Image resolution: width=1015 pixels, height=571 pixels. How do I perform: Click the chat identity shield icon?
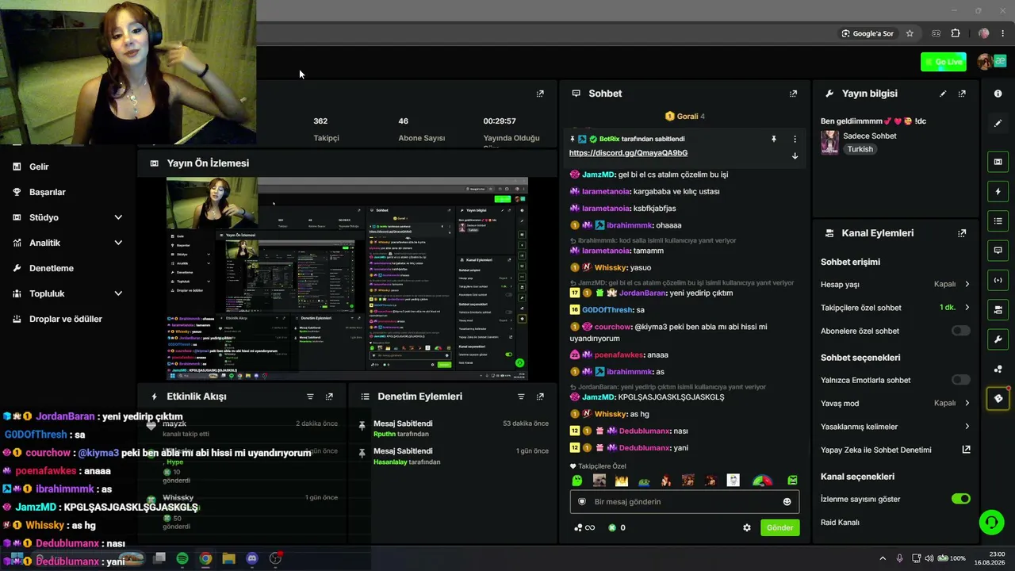[x=582, y=502]
